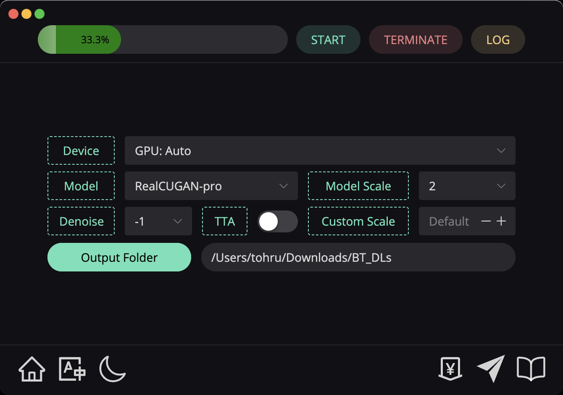Enable the TTA toggle switch
The image size is (563, 395).
tap(277, 221)
